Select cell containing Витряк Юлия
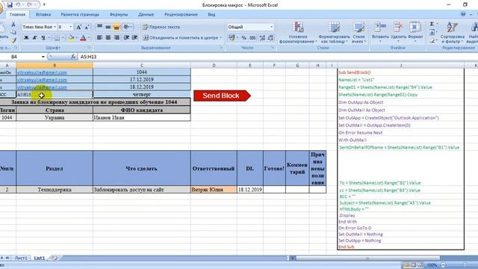 coord(214,189)
